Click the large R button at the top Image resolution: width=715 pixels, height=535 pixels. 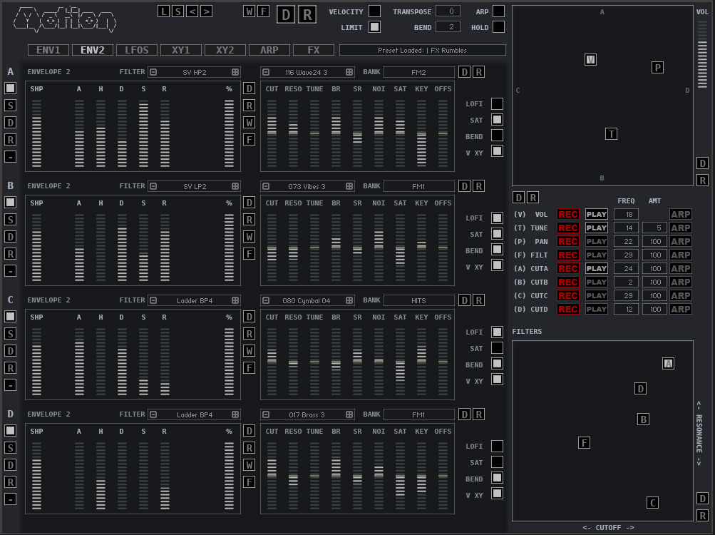point(307,15)
